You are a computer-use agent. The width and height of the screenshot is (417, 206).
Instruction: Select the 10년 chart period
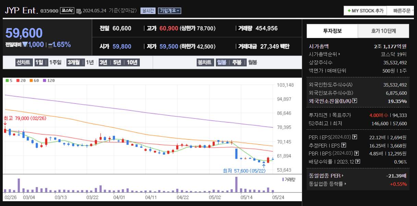coord(132,62)
